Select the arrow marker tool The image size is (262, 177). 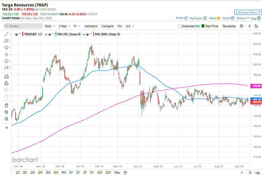coord(6,55)
